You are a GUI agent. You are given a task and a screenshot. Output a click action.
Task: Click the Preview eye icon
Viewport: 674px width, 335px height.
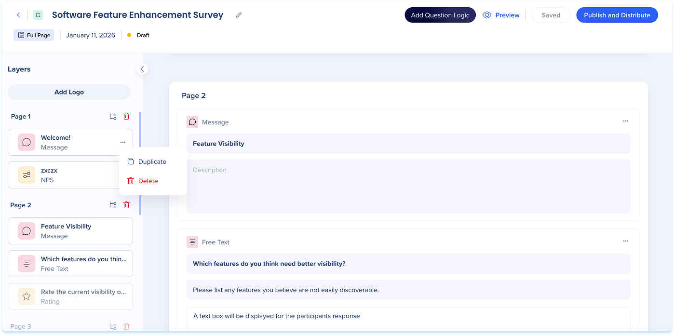click(487, 15)
